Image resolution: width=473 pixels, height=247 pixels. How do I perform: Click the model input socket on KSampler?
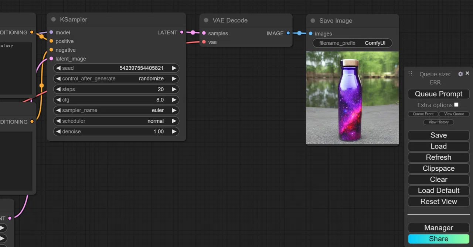click(x=51, y=32)
